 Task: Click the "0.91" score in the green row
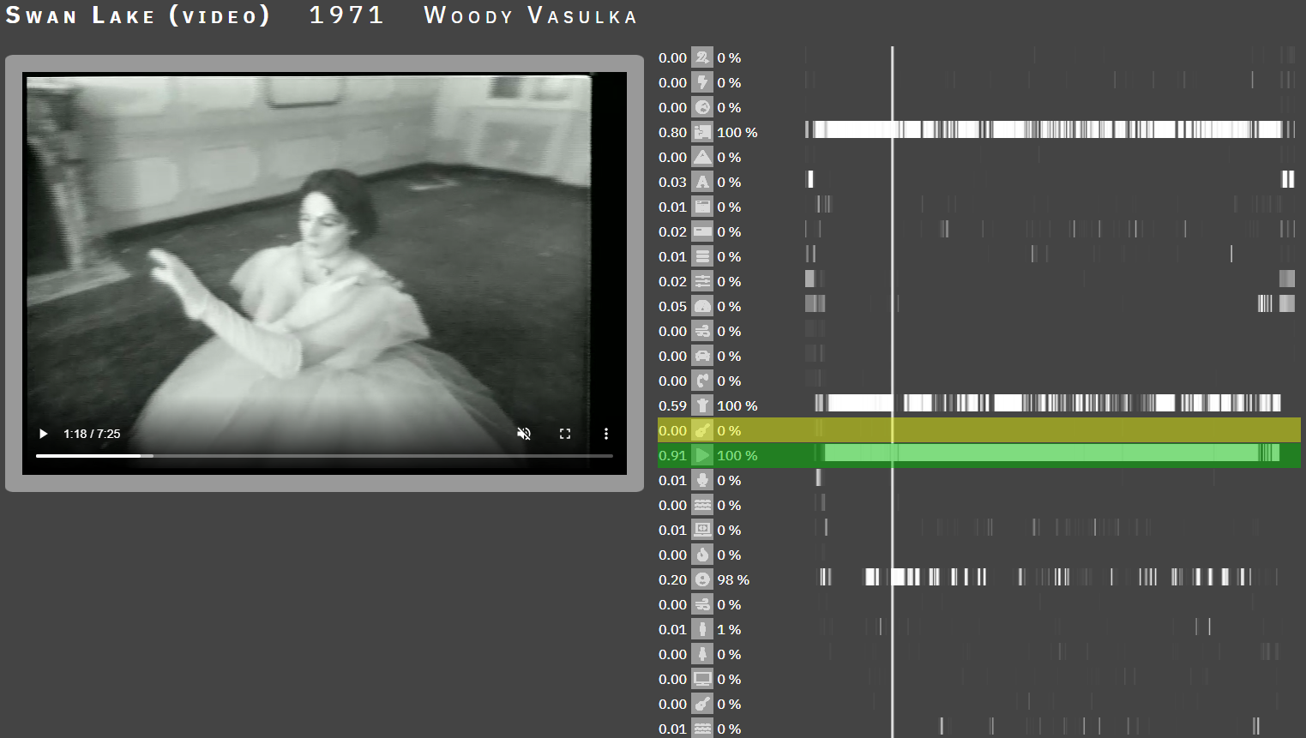(x=672, y=455)
